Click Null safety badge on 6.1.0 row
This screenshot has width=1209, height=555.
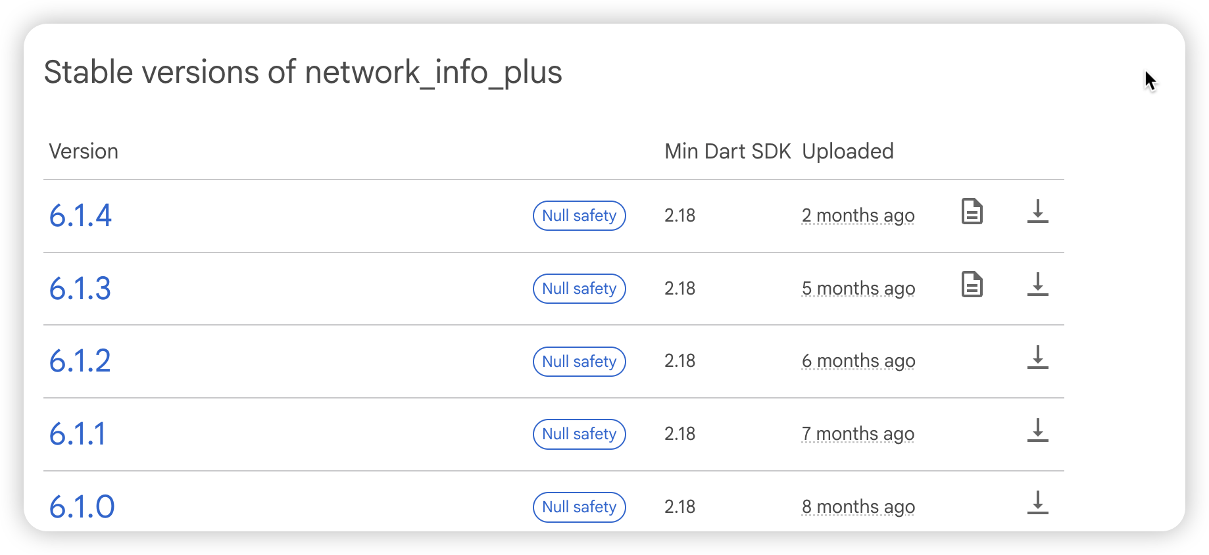coord(579,507)
